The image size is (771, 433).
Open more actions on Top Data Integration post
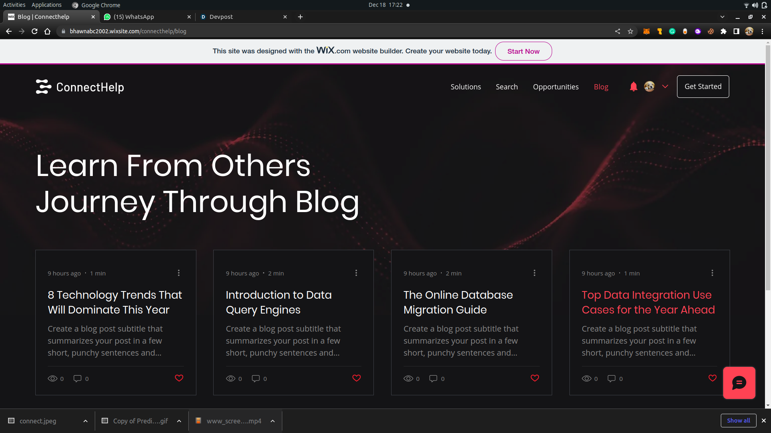[x=712, y=273]
